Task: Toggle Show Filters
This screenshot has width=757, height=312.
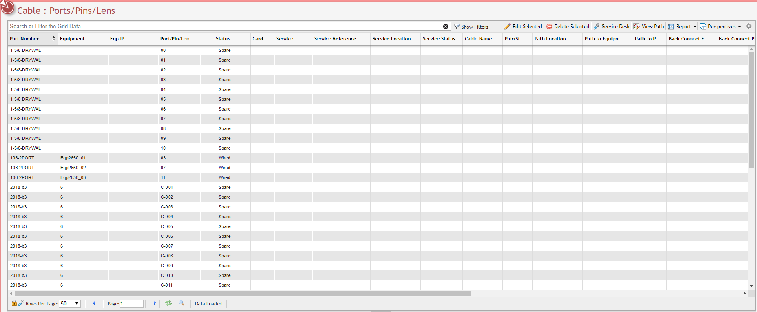Action: pyautogui.click(x=471, y=27)
